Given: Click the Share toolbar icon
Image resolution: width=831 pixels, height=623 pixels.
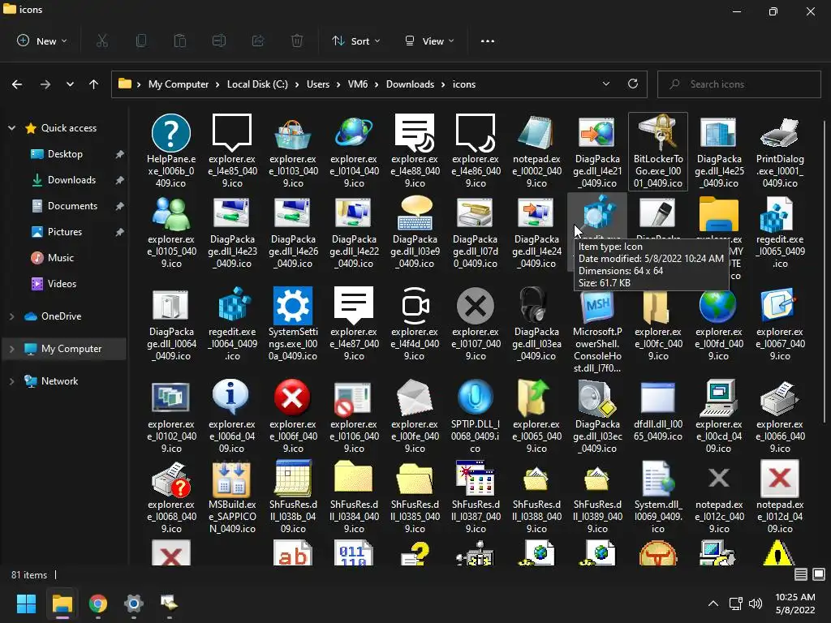Looking at the screenshot, I should 258,41.
